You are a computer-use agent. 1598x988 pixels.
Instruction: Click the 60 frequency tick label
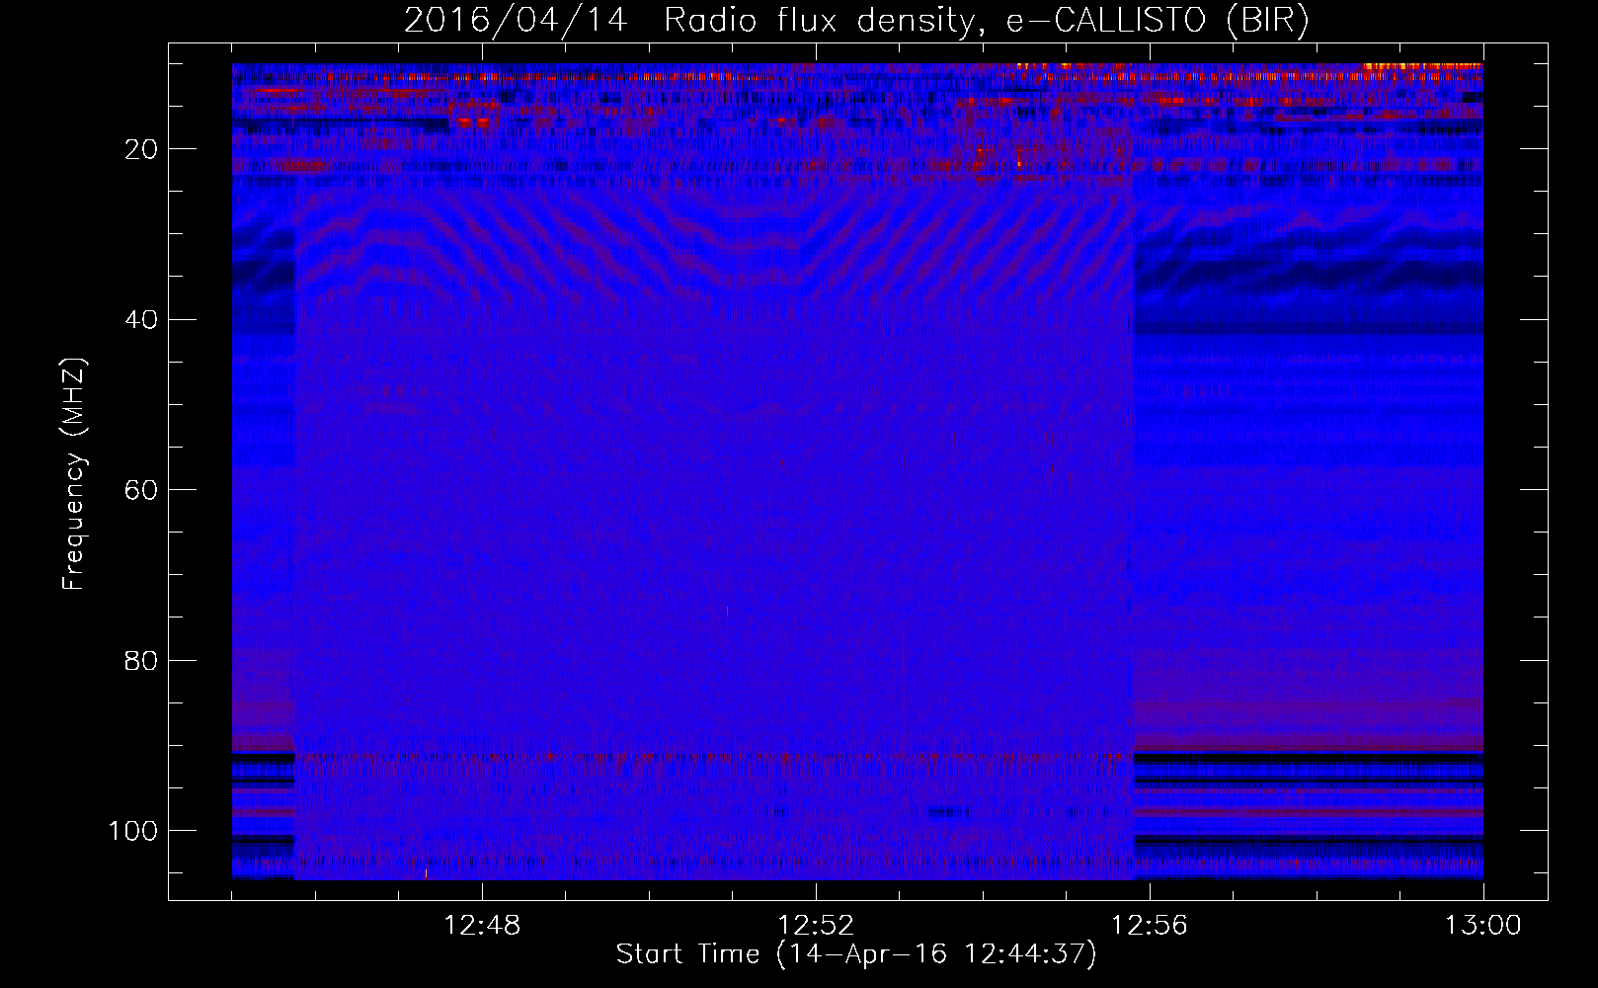click(x=142, y=490)
